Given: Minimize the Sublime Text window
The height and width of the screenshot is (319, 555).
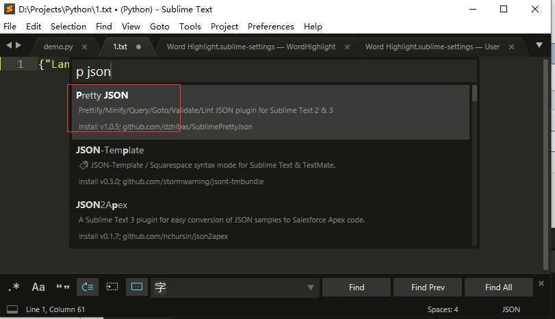Looking at the screenshot, I should (x=472, y=9).
